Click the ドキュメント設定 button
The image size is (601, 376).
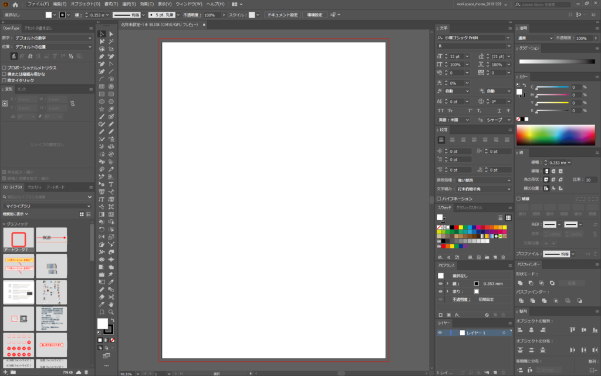282,15
